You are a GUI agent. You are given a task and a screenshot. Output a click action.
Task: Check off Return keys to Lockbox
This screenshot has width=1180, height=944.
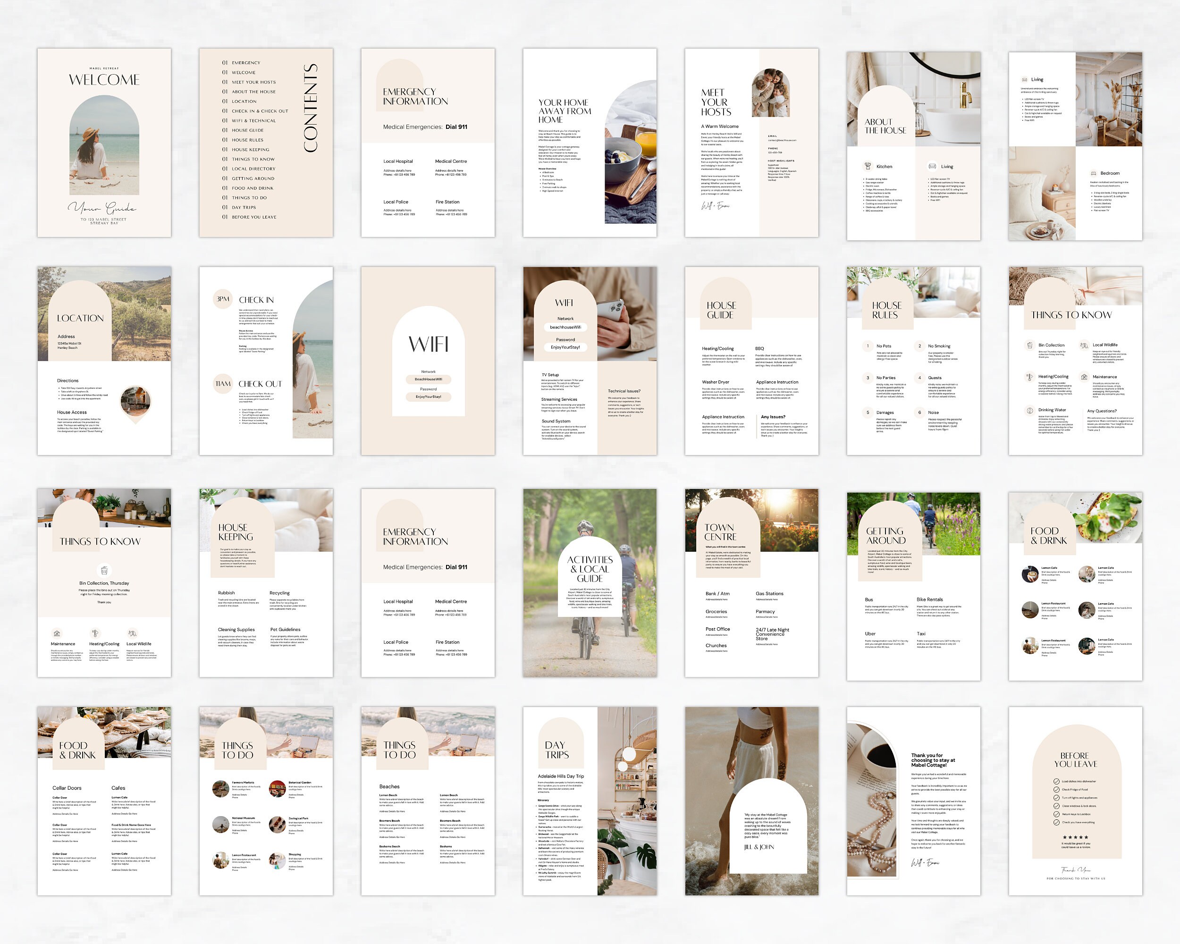pyautogui.click(x=1057, y=815)
